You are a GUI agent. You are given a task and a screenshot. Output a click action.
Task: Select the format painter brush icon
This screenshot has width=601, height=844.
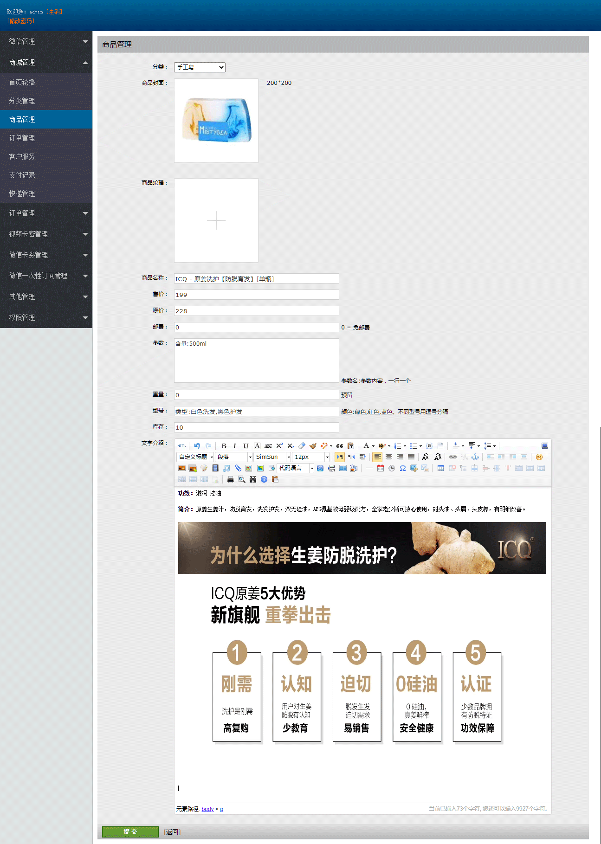pos(313,446)
